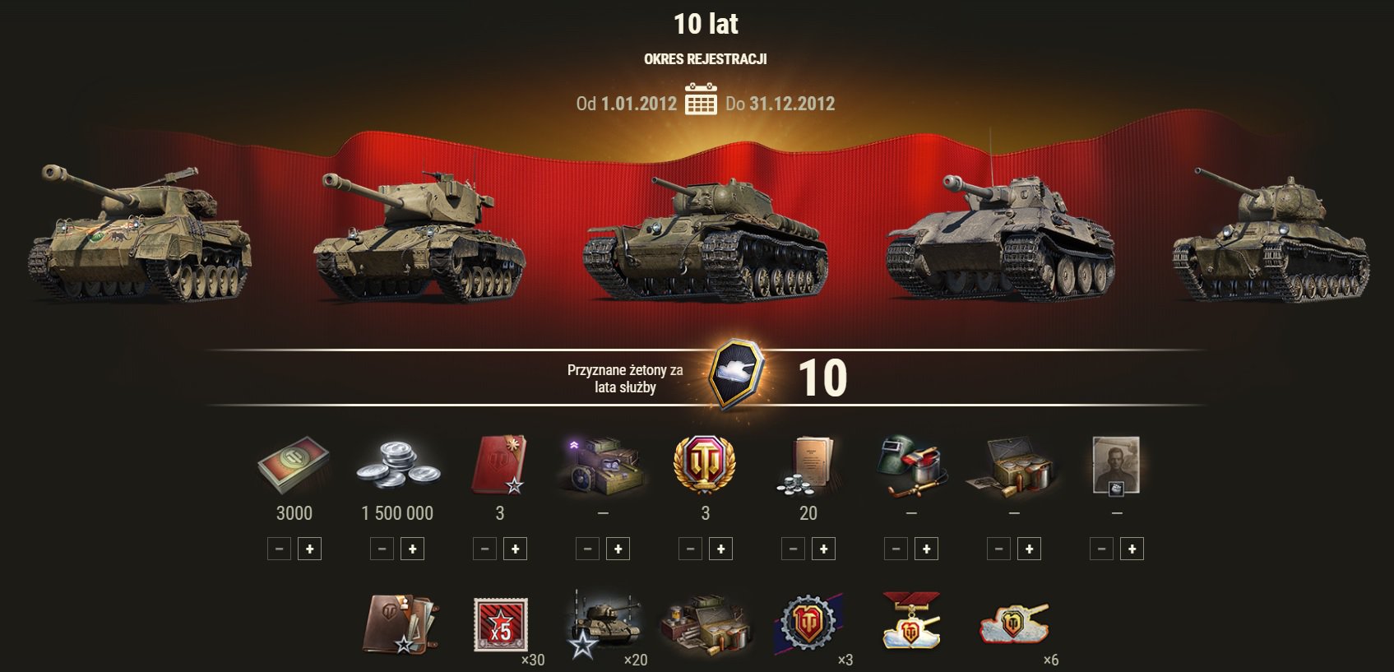1394x672 pixels.
Task: Add one more crew book with plus button
Action: [515, 549]
